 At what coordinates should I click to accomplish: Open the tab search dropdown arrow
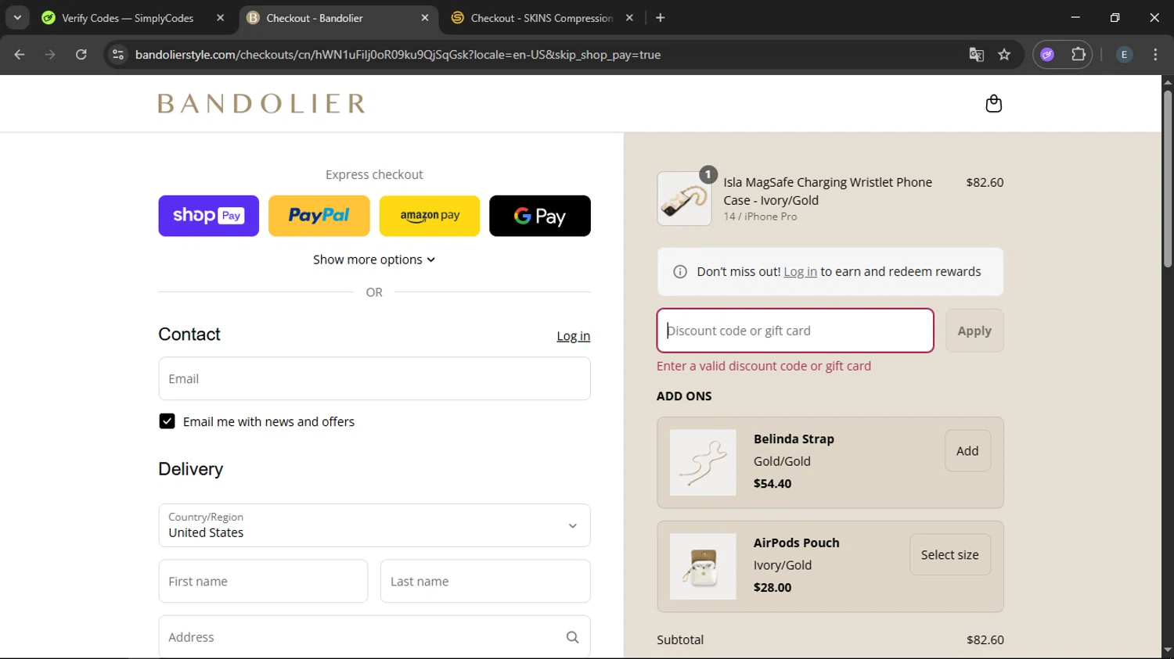pyautogui.click(x=17, y=17)
